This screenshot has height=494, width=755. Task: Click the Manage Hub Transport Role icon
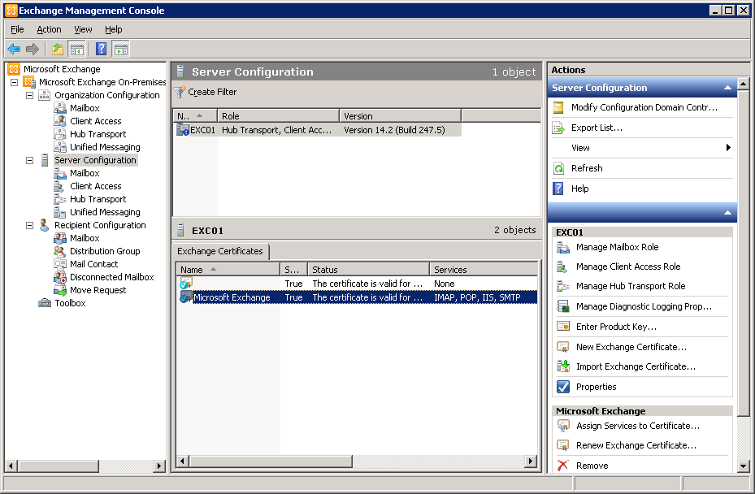[563, 286]
